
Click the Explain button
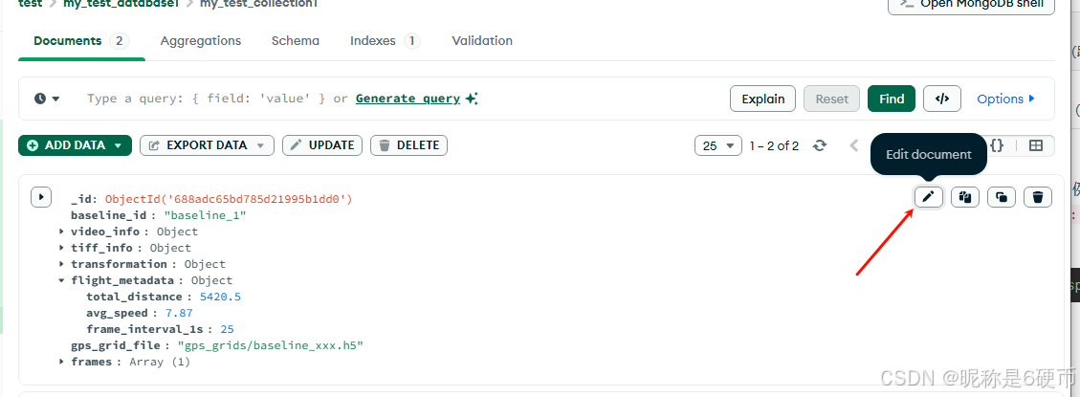pos(762,99)
